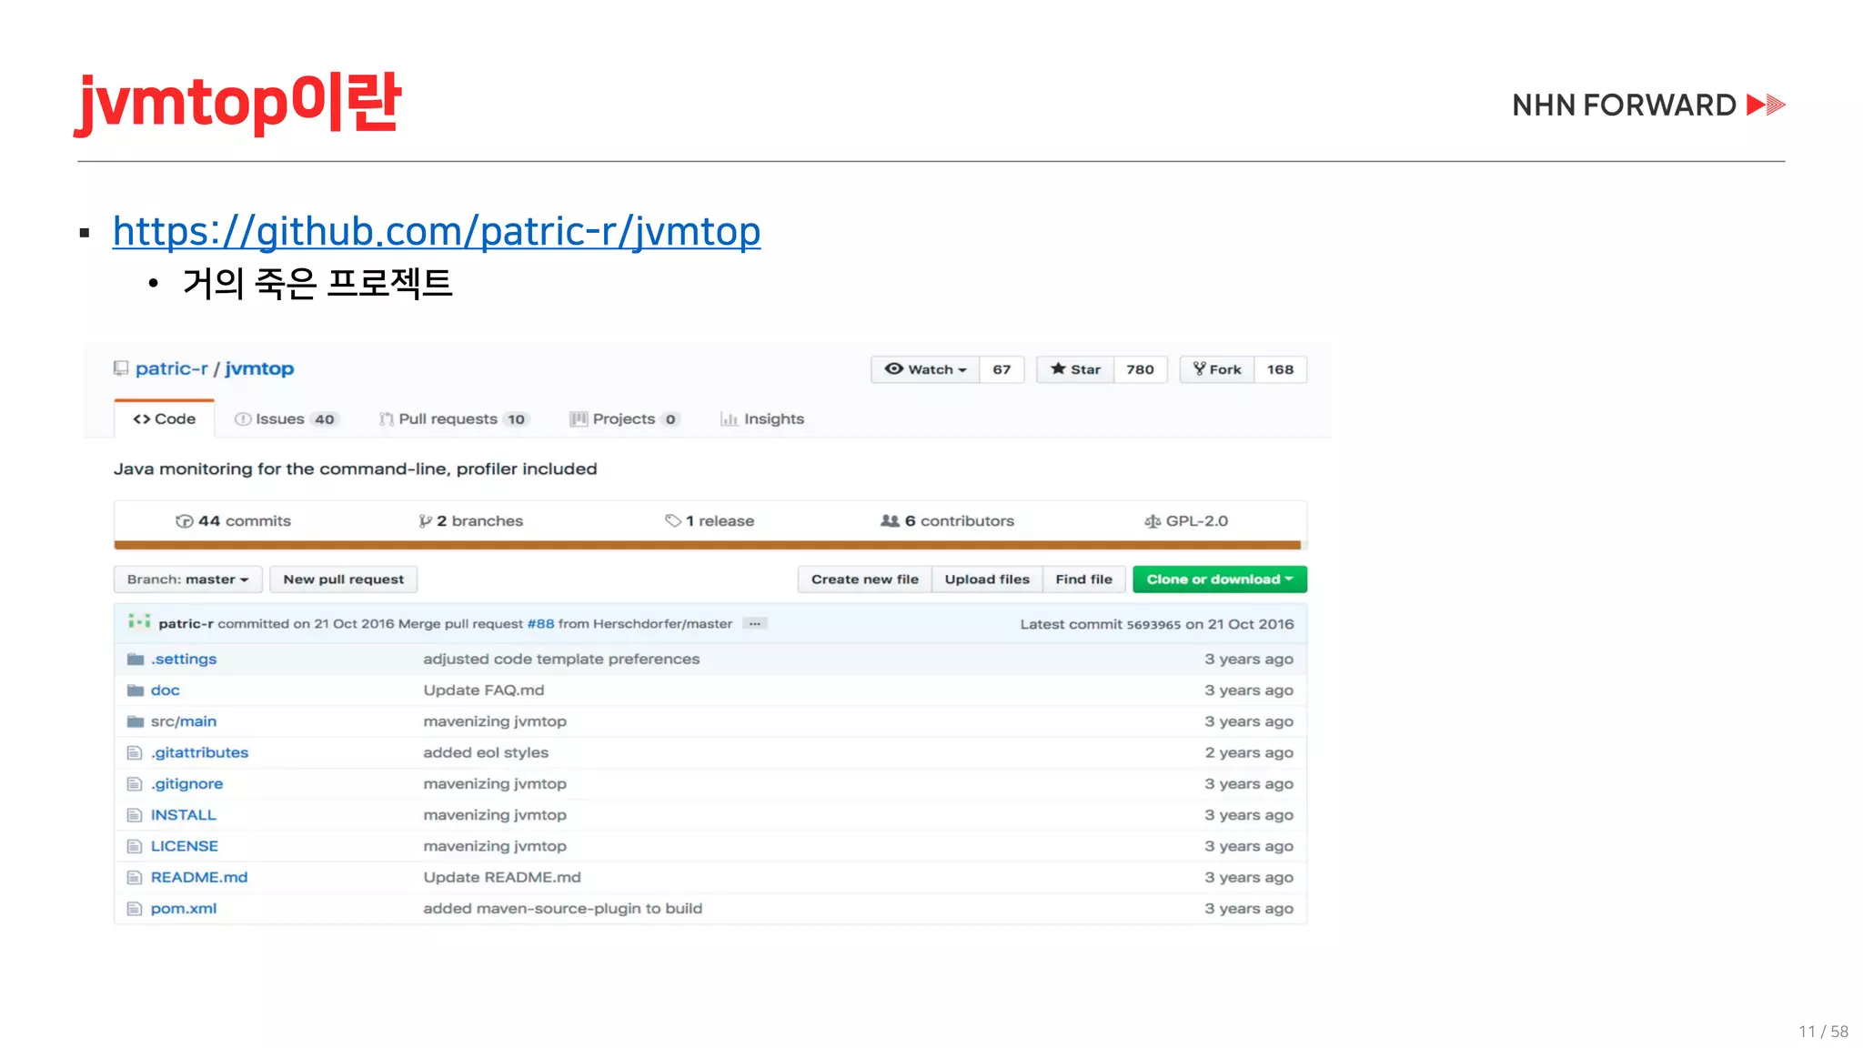Open the .settings folder
Image resolution: width=1863 pixels, height=1048 pixels.
tap(184, 659)
